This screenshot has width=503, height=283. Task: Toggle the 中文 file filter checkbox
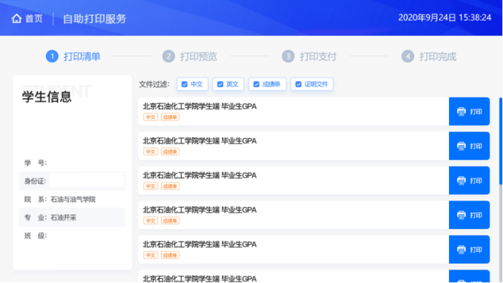[185, 84]
